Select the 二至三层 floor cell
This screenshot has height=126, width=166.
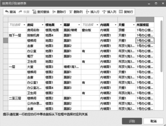tap(17, 98)
